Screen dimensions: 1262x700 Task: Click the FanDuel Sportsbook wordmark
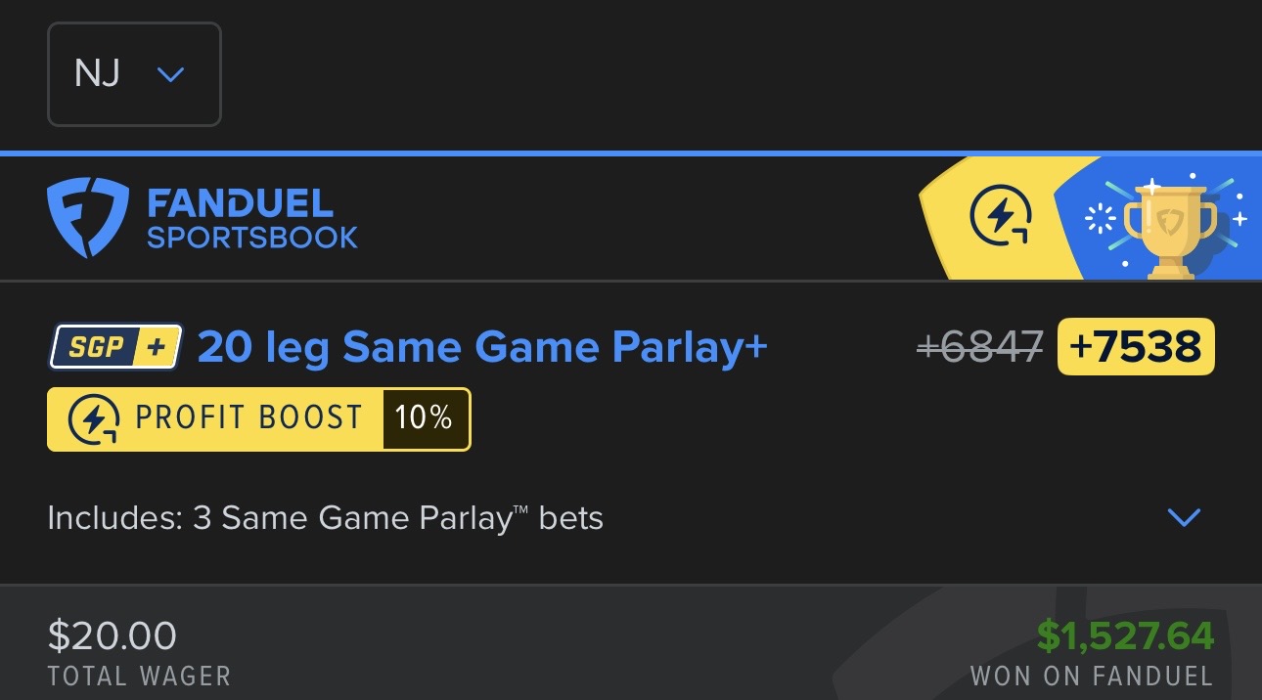(251, 219)
